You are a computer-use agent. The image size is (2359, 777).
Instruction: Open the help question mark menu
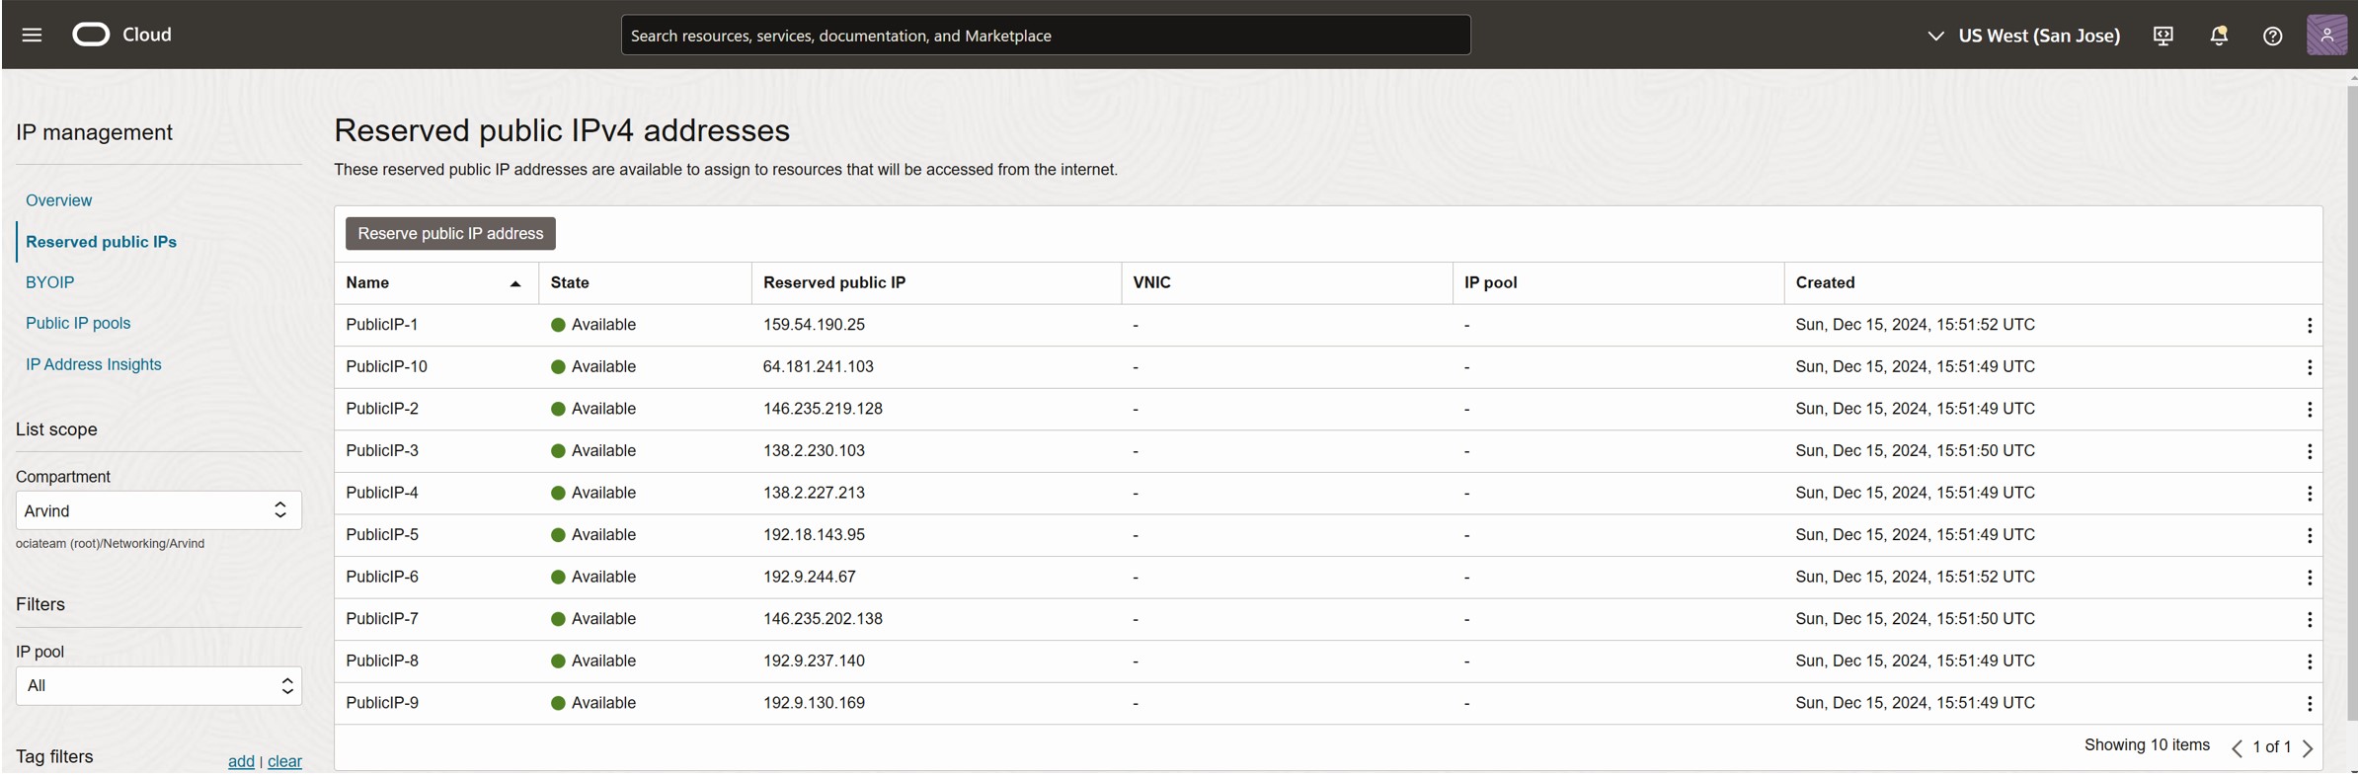[x=2272, y=36]
